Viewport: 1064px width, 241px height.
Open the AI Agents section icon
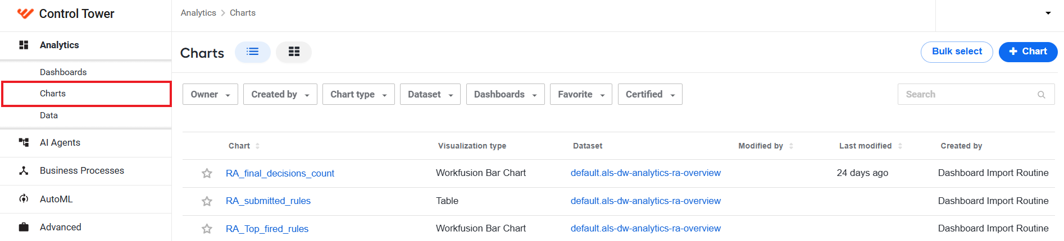[x=24, y=142]
